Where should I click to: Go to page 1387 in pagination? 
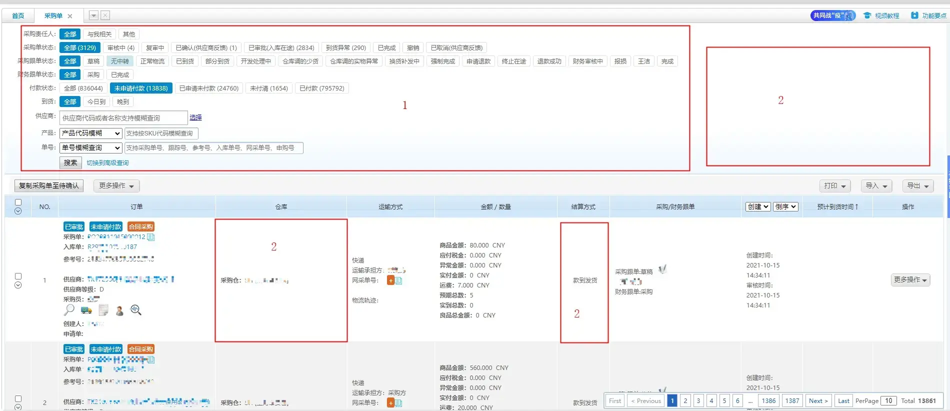[x=792, y=400]
